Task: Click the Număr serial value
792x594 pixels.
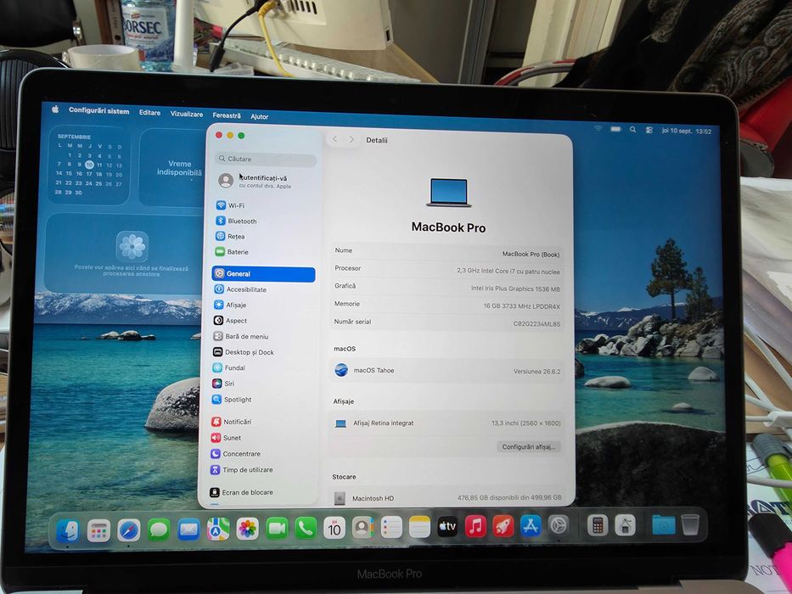Action: [x=537, y=324]
